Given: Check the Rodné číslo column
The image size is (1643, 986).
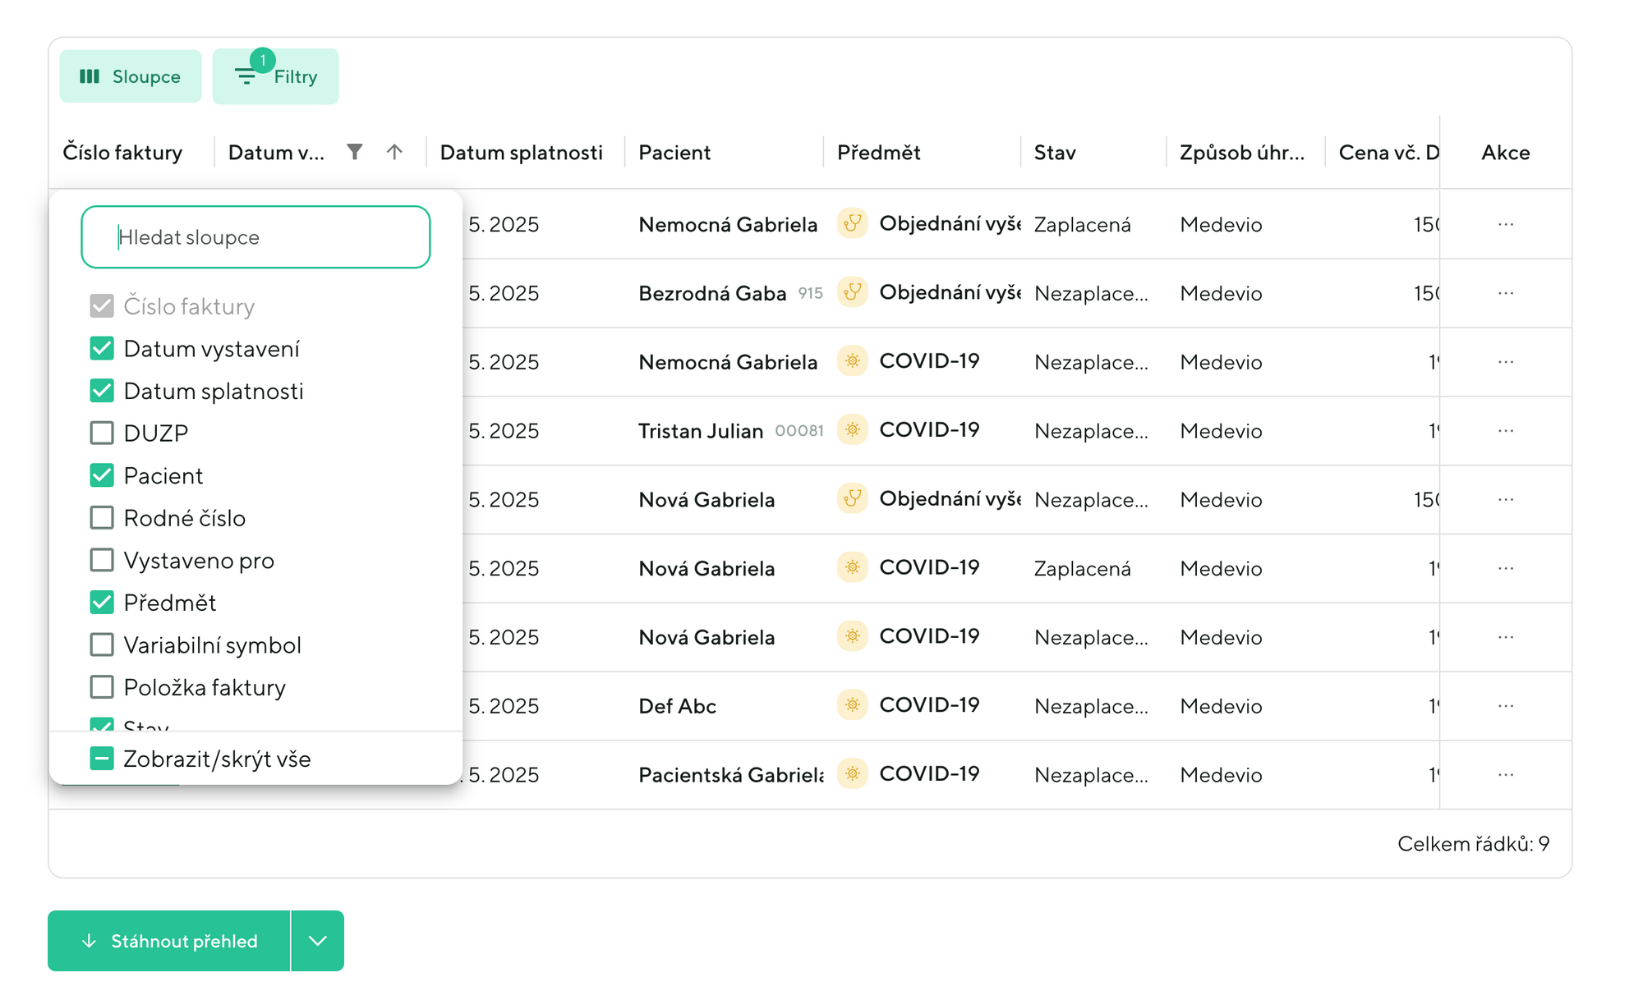Looking at the screenshot, I should [x=102, y=518].
